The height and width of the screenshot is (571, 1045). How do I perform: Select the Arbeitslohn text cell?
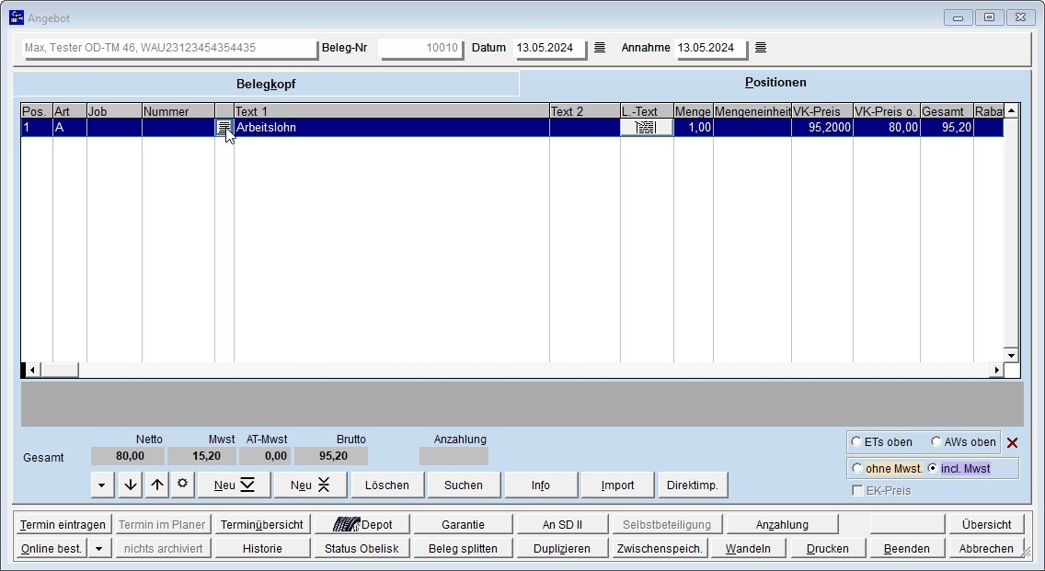pos(391,127)
